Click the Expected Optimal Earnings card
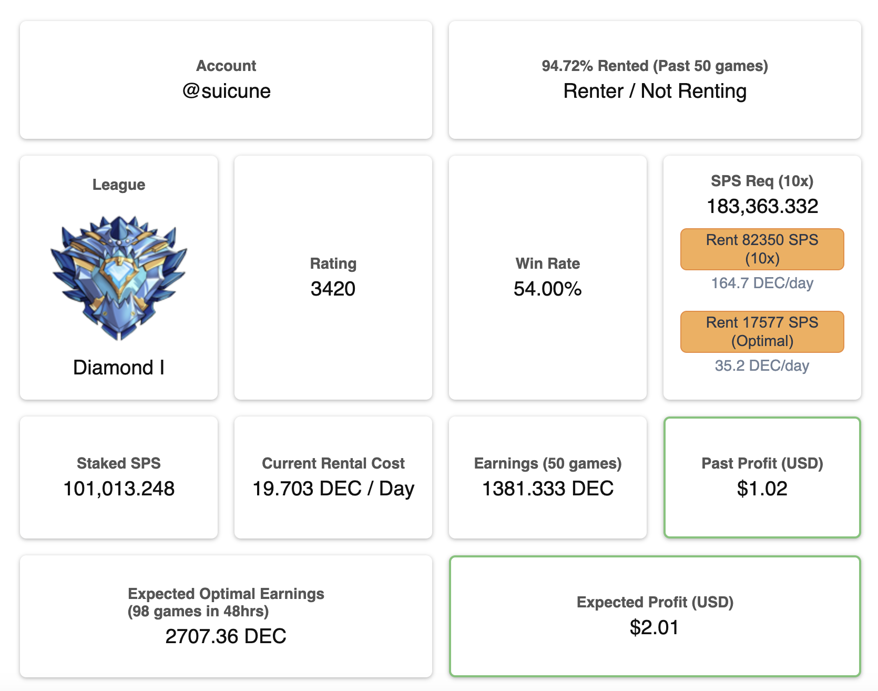Image resolution: width=878 pixels, height=691 pixels. click(x=226, y=616)
